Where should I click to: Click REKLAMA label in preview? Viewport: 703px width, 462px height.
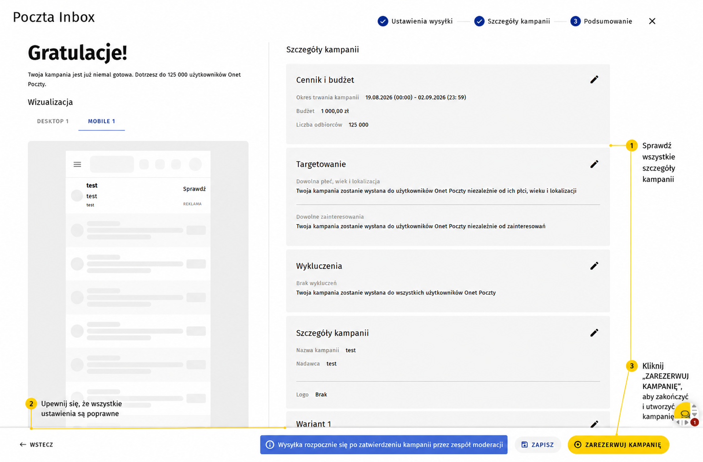pyautogui.click(x=192, y=204)
